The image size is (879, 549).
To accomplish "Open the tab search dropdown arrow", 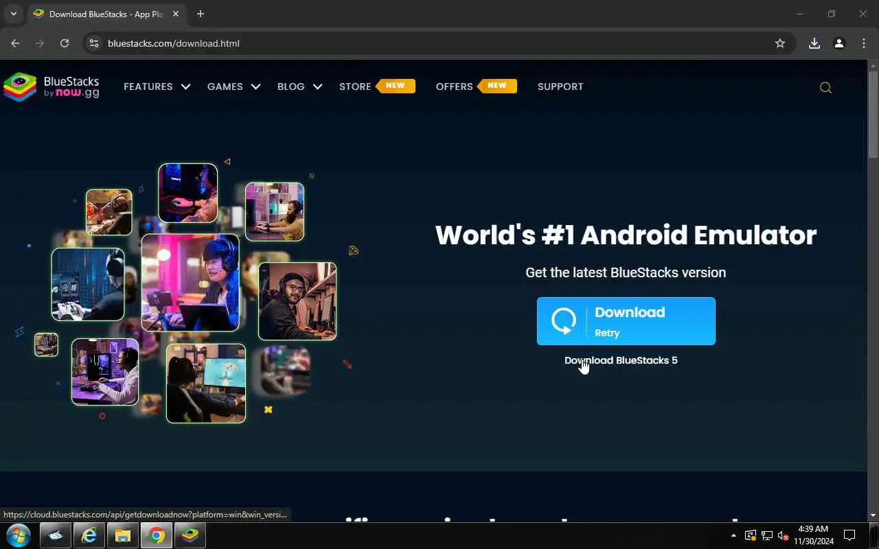I will 13,14.
